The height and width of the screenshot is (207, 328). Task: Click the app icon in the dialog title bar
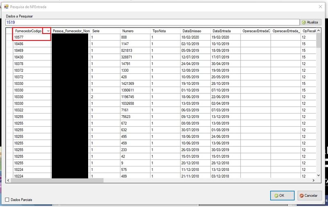click(6, 7)
